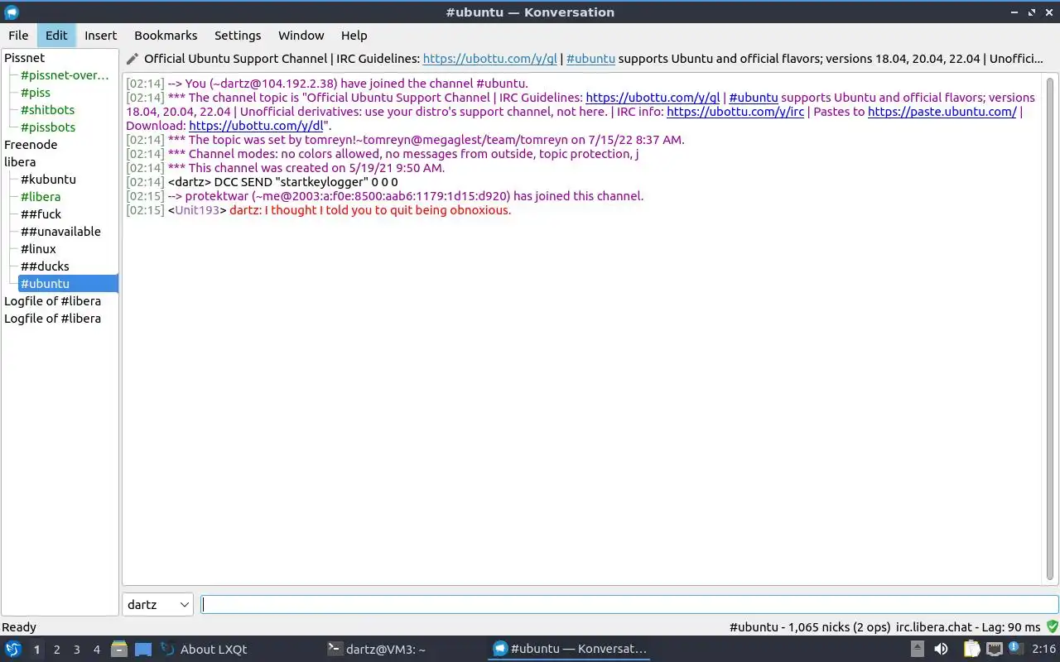Switch to the ##unavailable channel
This screenshot has height=662, width=1060.
[60, 232]
